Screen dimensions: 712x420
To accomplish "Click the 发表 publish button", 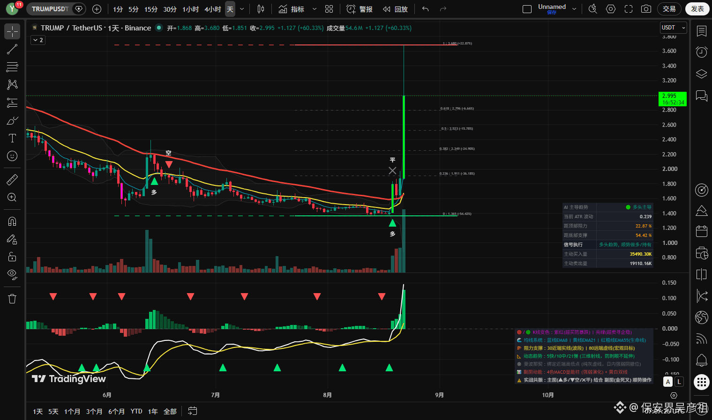I will tap(697, 9).
